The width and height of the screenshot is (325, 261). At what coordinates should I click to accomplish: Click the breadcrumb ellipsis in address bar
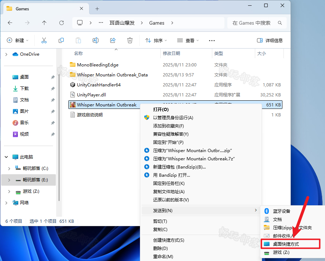(101, 22)
